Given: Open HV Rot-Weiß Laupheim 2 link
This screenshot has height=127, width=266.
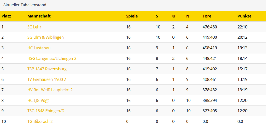Looking at the screenshot, I should coord(50,90).
